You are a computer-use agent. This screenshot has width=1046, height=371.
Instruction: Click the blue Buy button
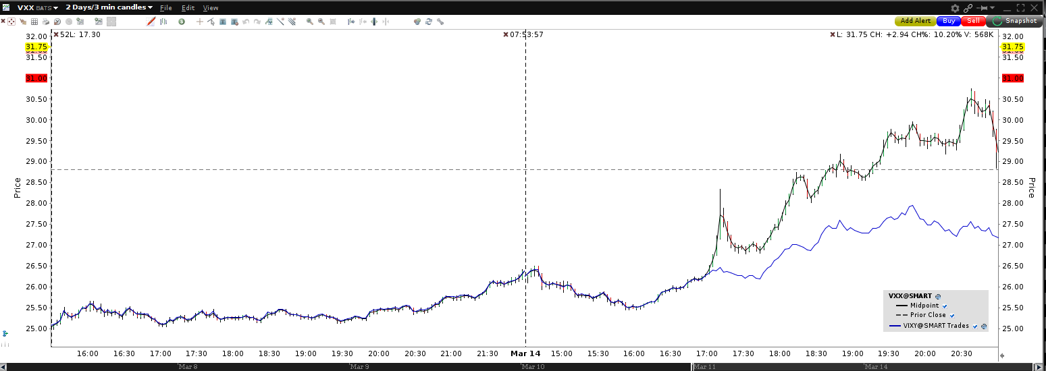(949, 21)
